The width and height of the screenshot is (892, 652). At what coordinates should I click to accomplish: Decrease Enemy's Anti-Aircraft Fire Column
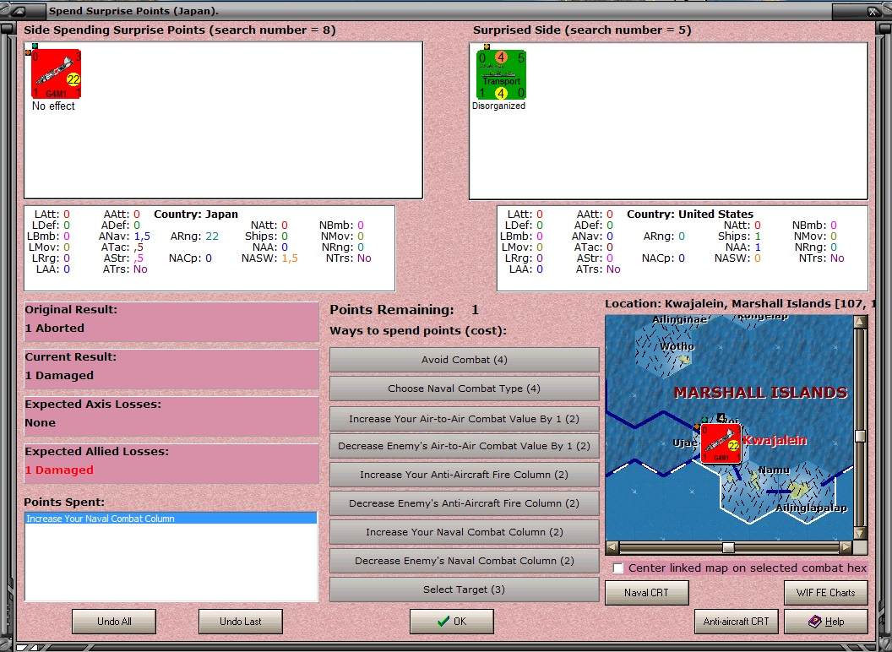[465, 503]
